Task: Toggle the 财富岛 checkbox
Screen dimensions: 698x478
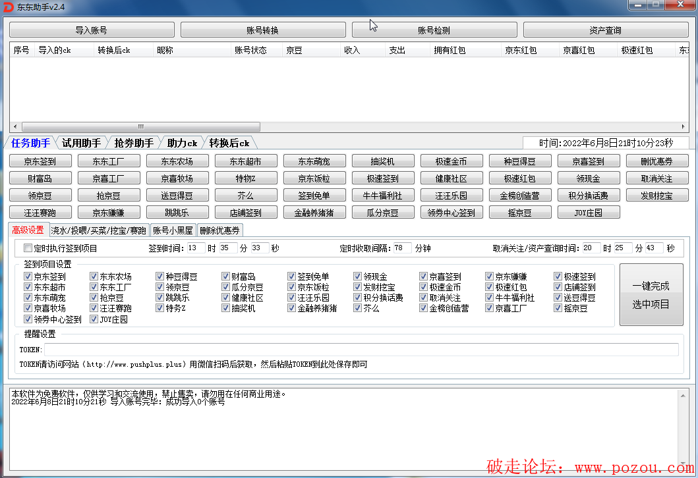Action: click(x=225, y=276)
